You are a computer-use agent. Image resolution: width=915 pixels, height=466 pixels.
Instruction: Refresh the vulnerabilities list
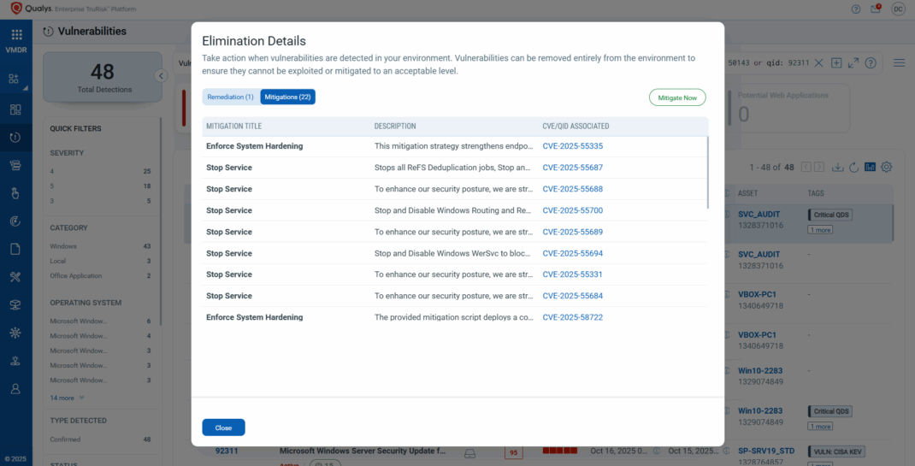click(853, 167)
